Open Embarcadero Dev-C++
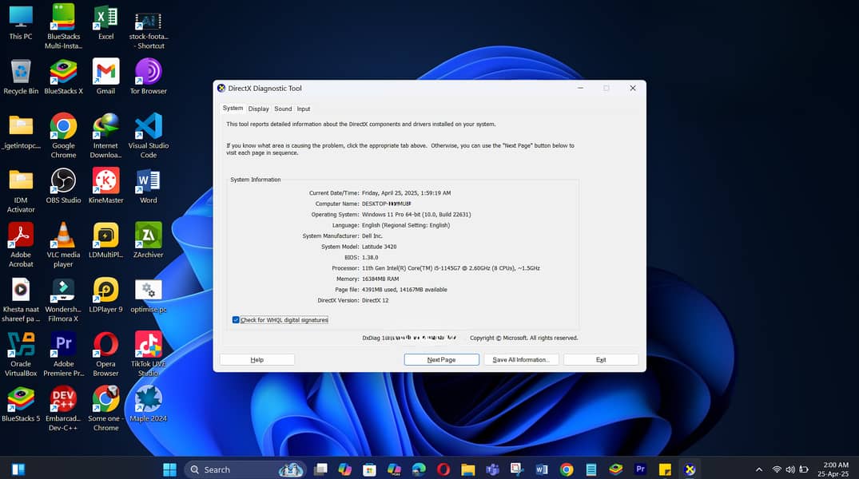 (63, 409)
